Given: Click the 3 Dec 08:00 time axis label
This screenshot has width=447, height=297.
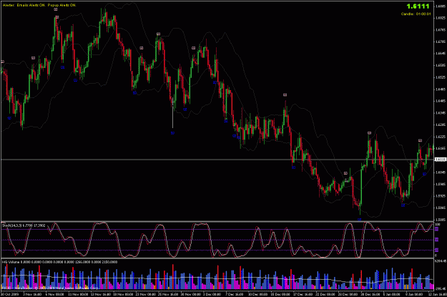Looking at the screenshot, I should 212,294.
